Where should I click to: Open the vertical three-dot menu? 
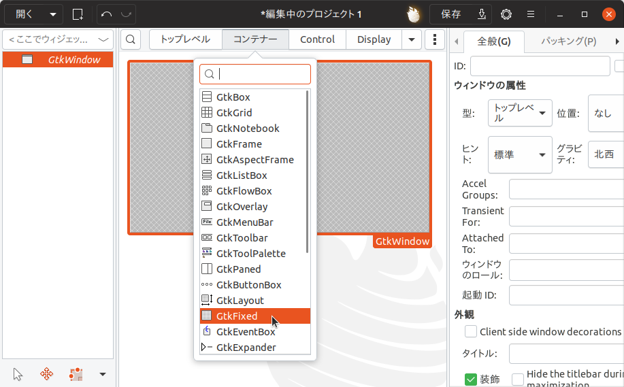pyautogui.click(x=435, y=39)
